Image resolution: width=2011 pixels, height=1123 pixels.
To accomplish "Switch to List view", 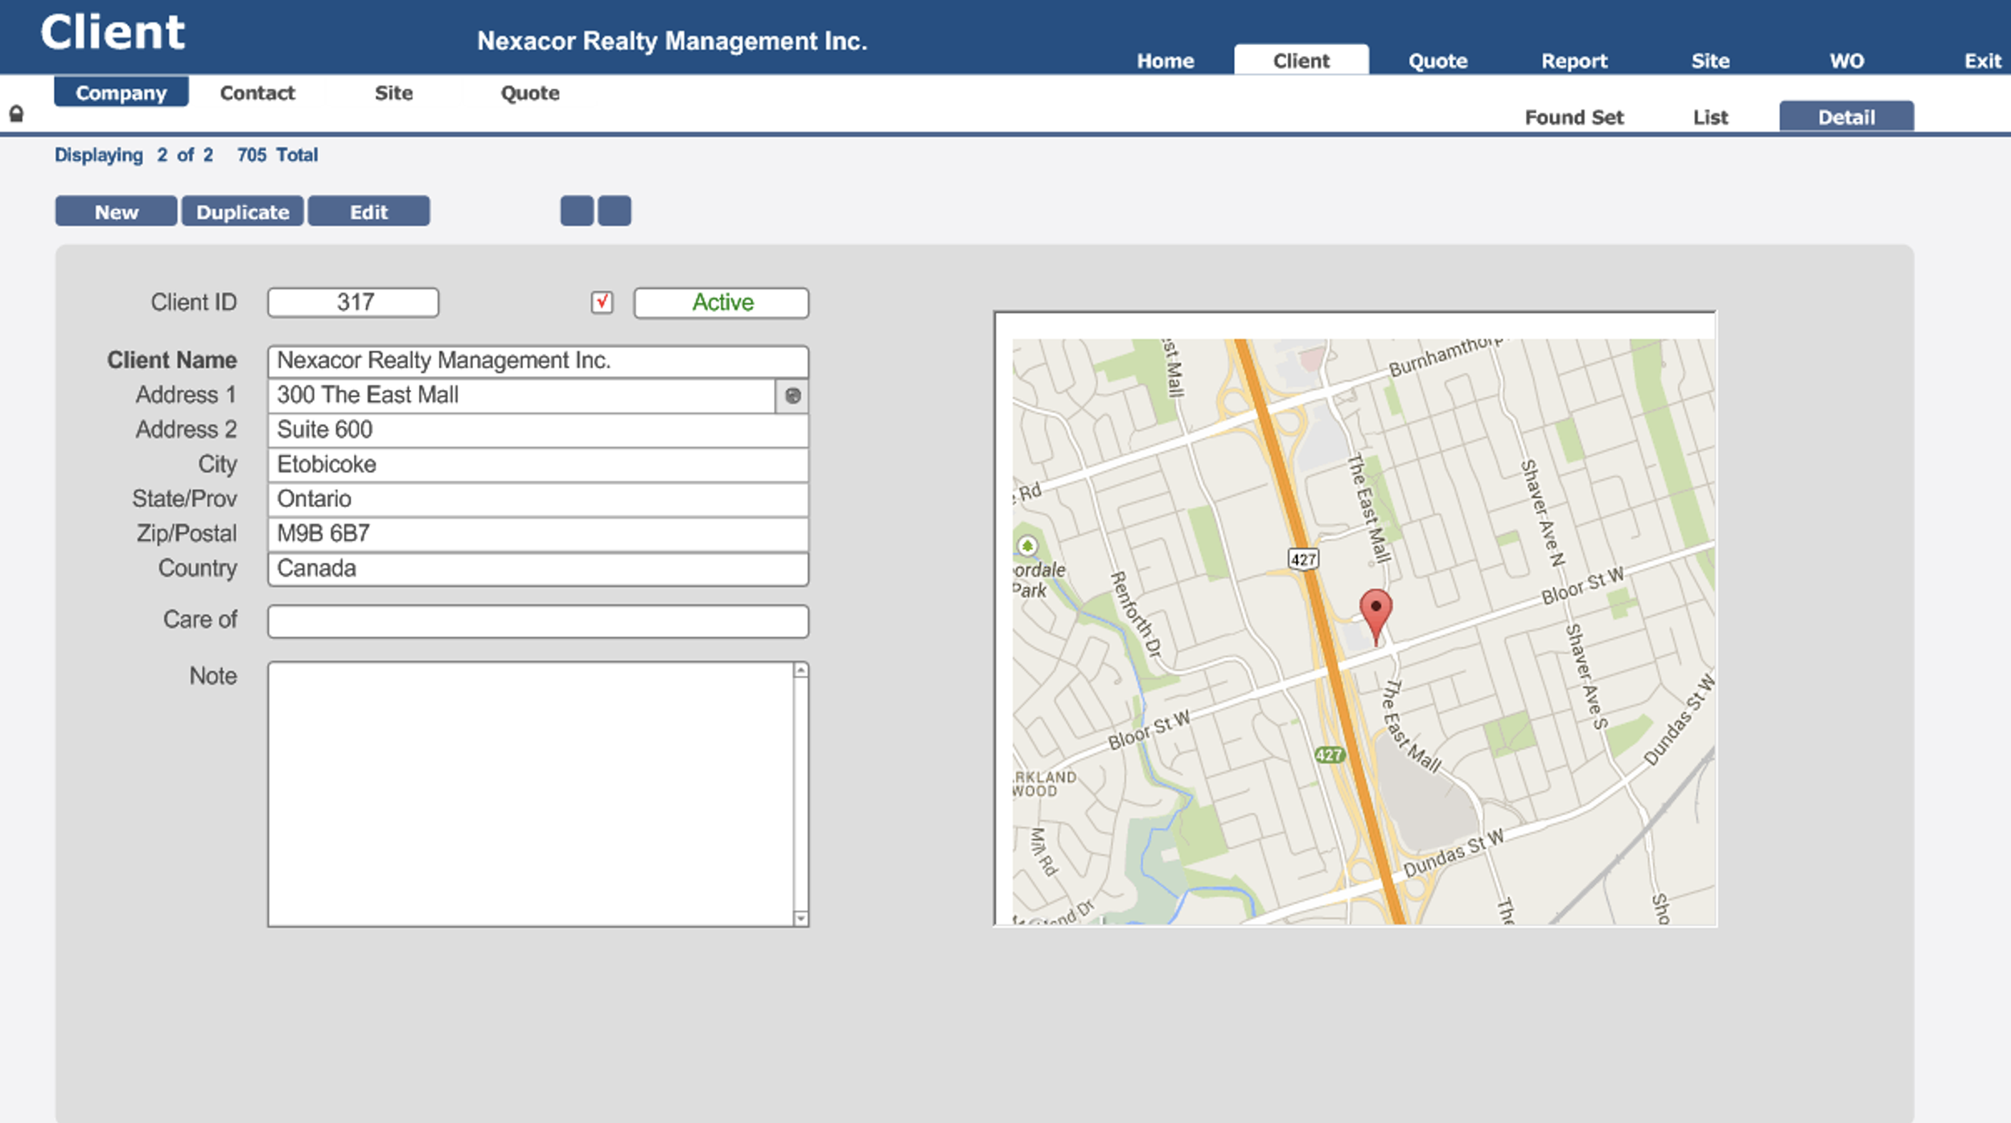I will (x=1710, y=117).
